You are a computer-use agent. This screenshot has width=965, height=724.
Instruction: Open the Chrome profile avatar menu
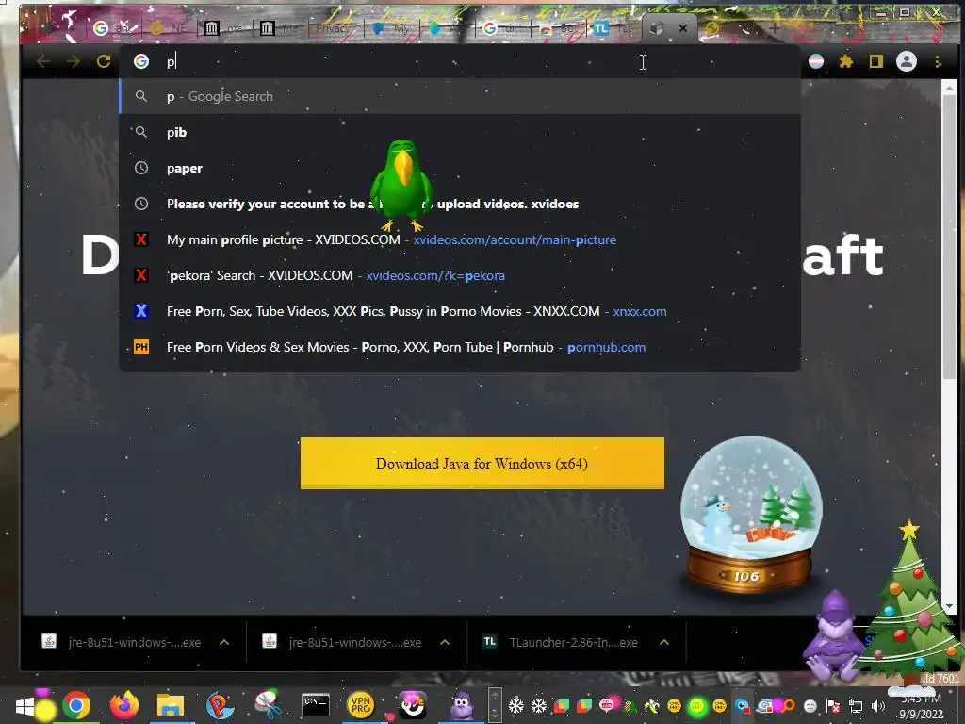point(907,61)
